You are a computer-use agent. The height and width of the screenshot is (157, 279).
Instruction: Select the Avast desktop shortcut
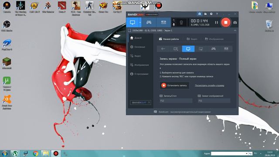pyautogui.click(x=7, y=102)
